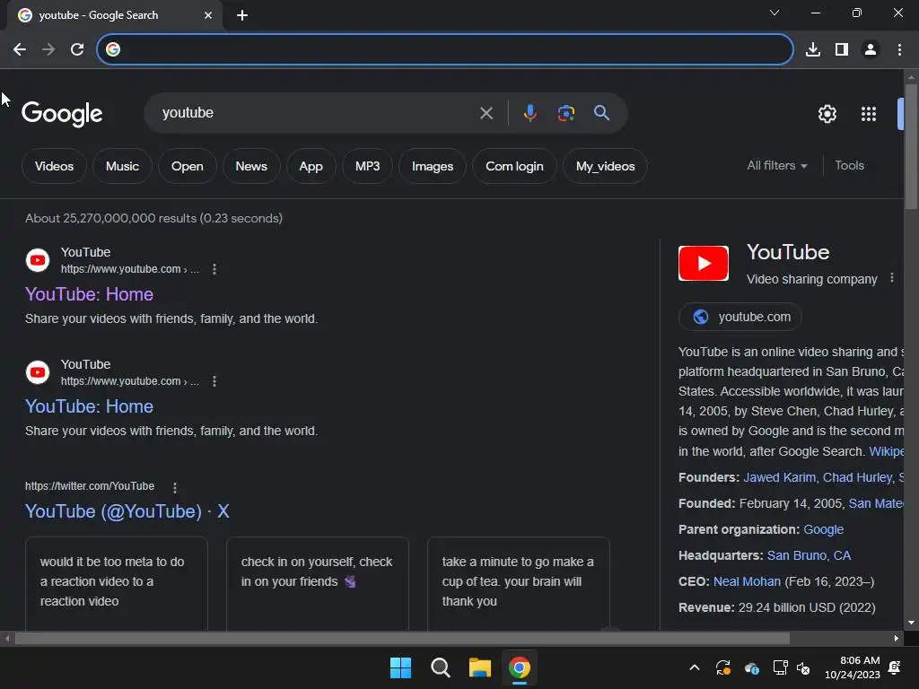Open the notification bell in the taskbar
This screenshot has width=919, height=689.
coord(895,667)
